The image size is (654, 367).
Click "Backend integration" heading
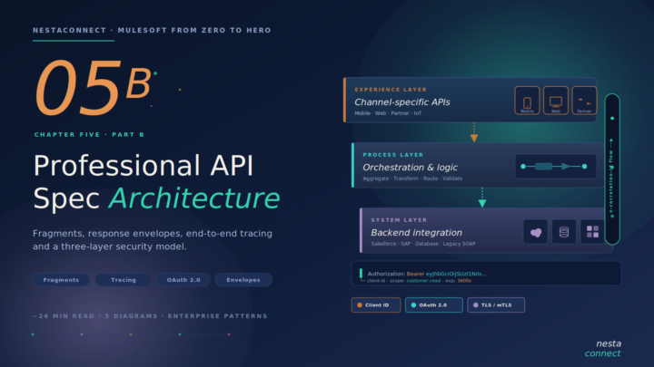[x=416, y=233]
